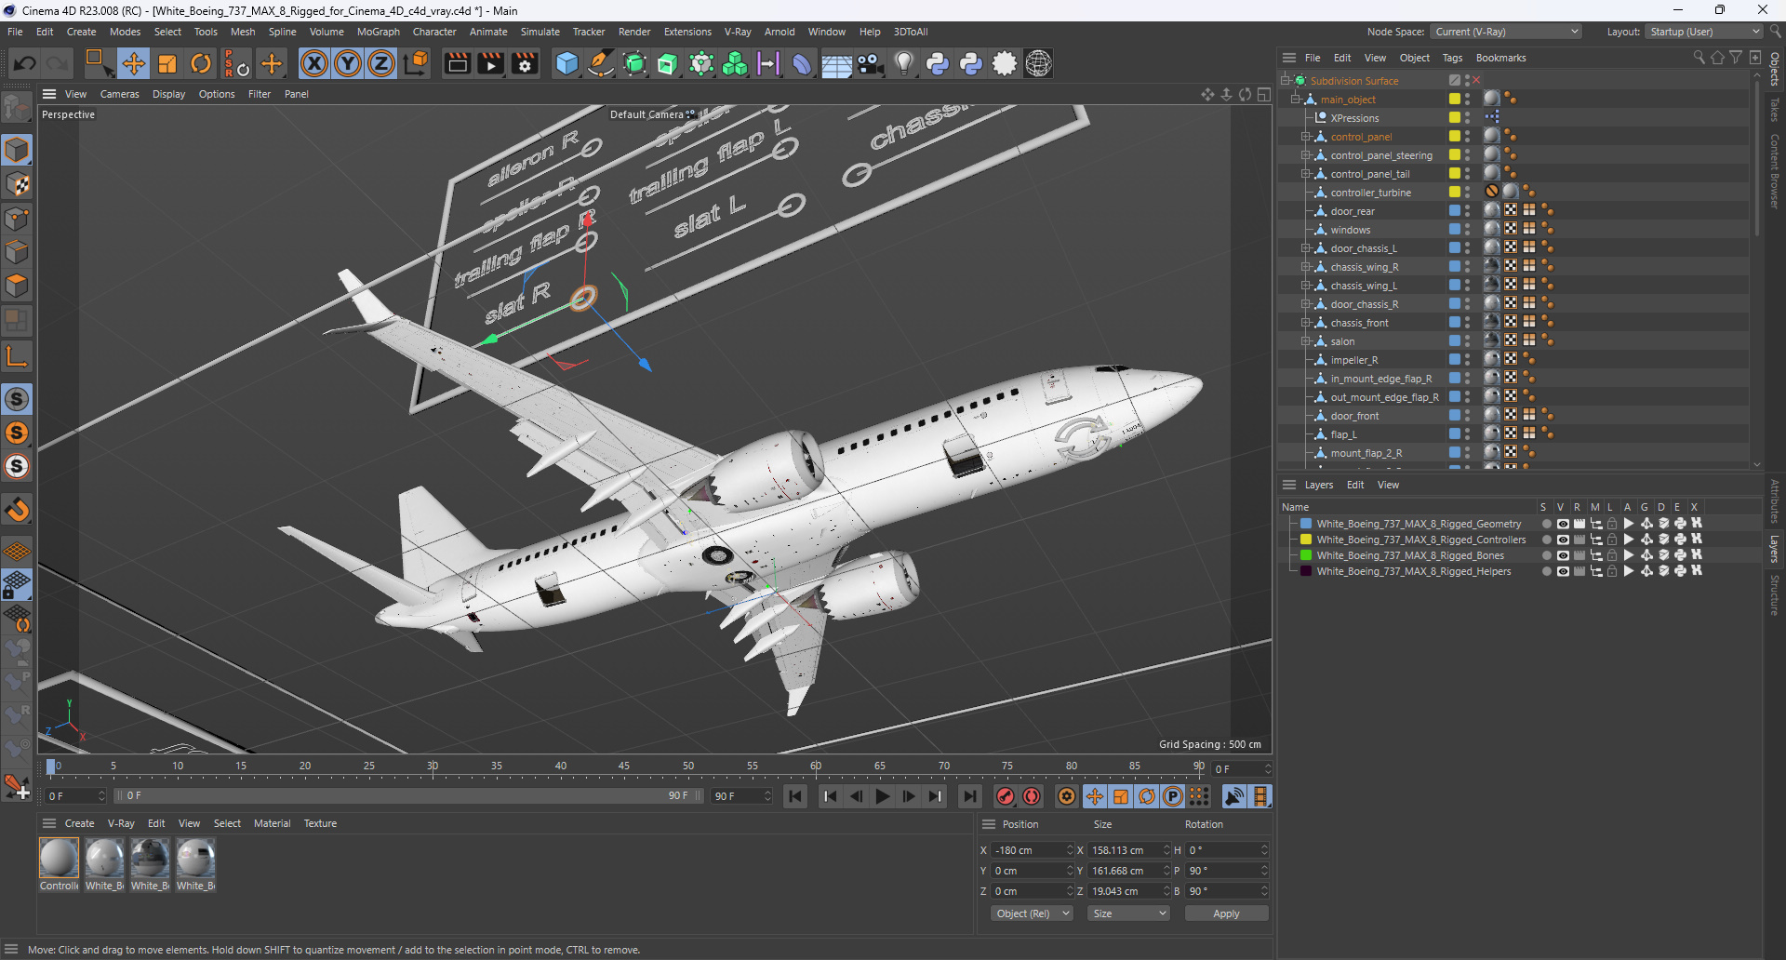Open Layout Startup dropdown
Image resolution: width=1786 pixels, height=960 pixels.
click(1703, 32)
